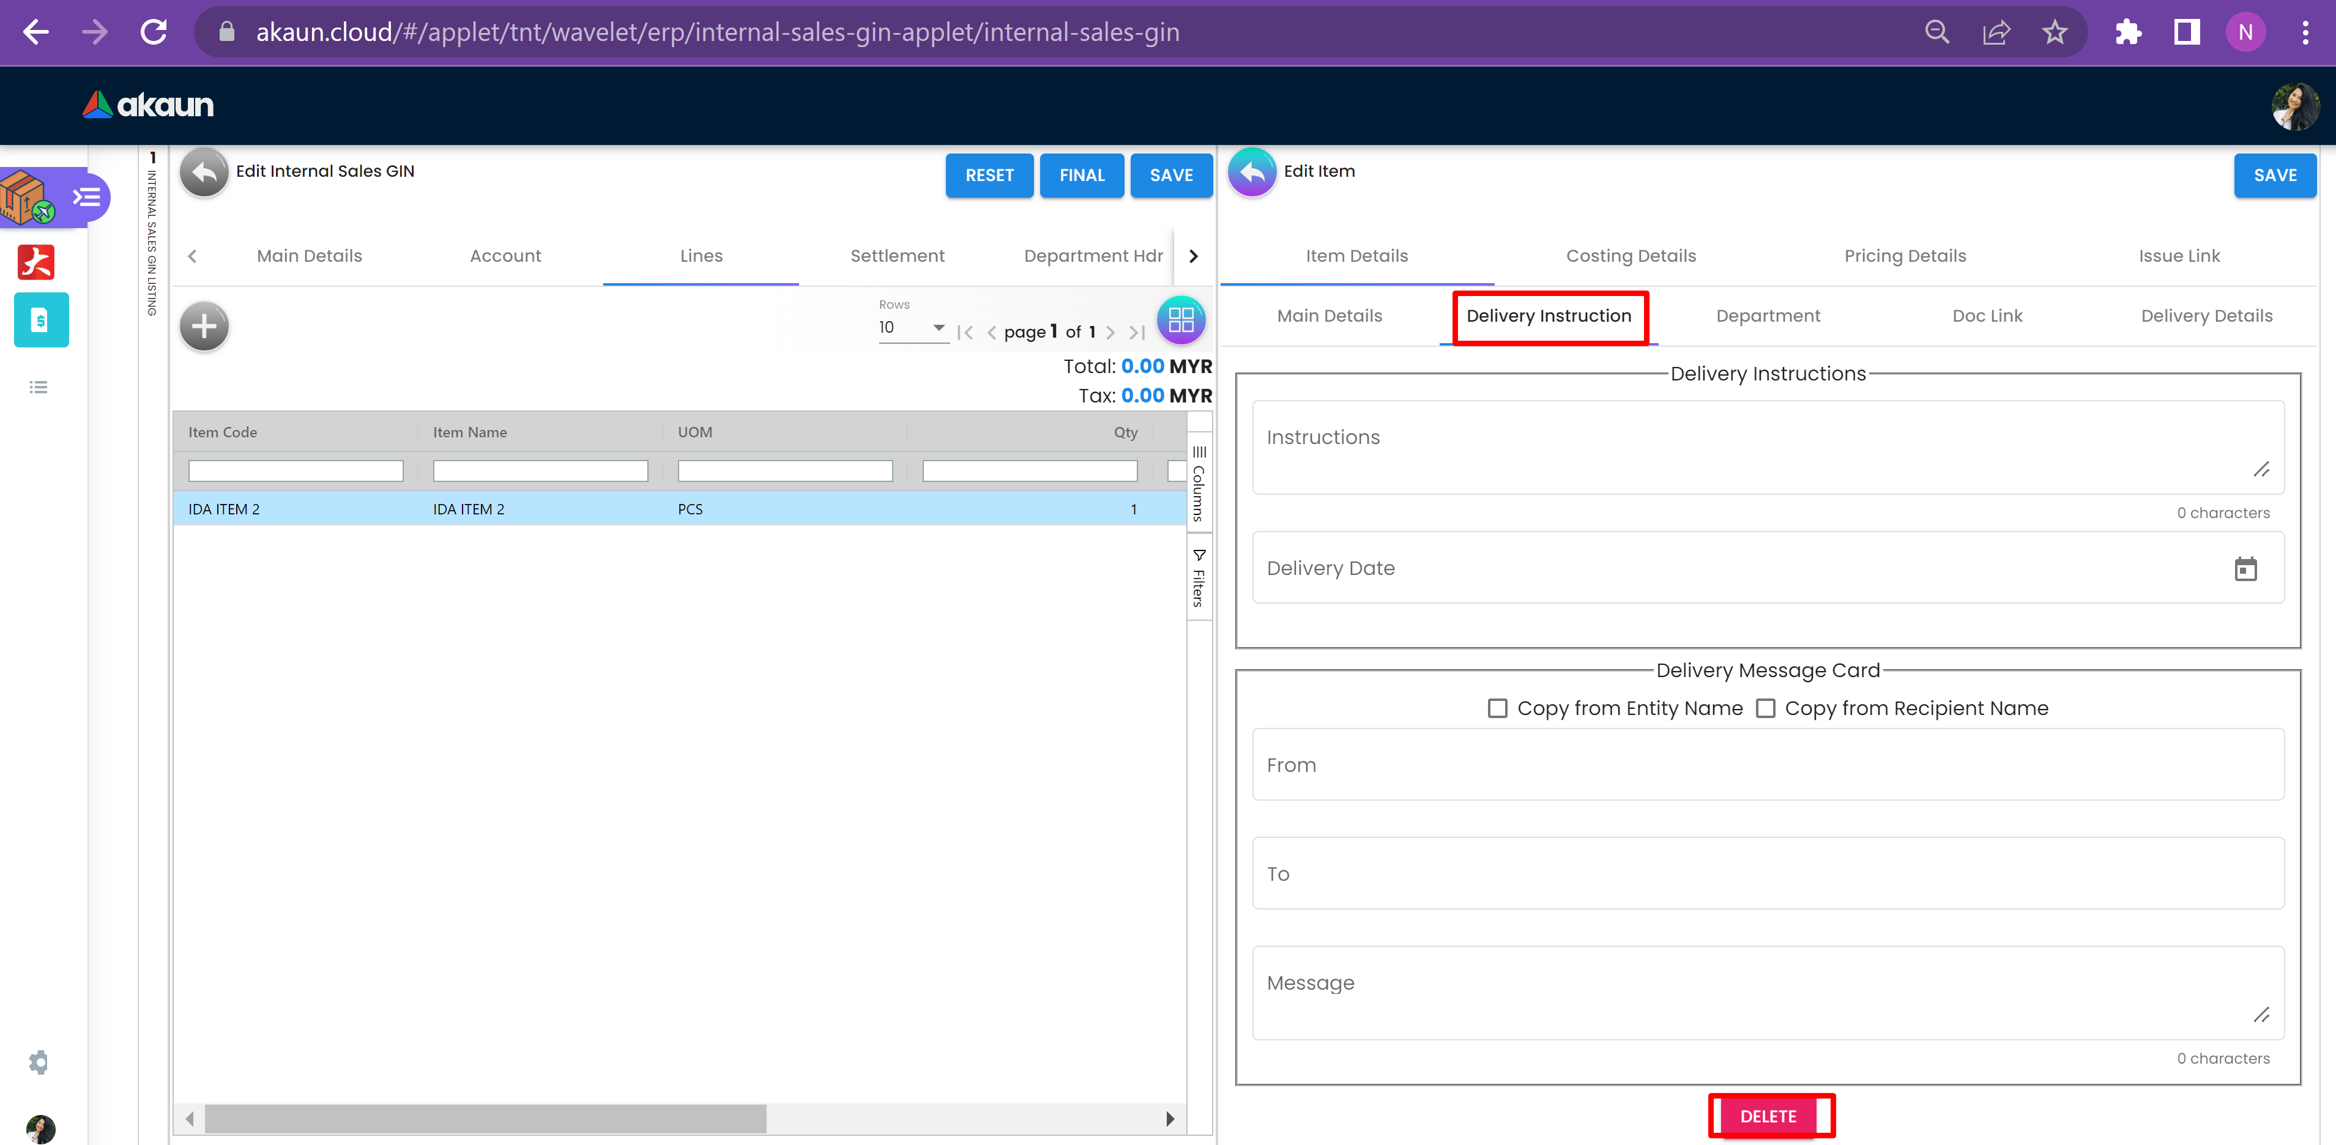Open the grid view toggle icon

(1181, 321)
